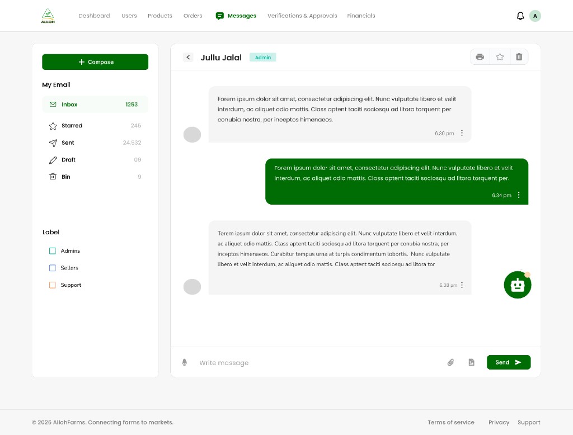Click the AllohFarms logo
This screenshot has height=435, width=573.
(48, 16)
